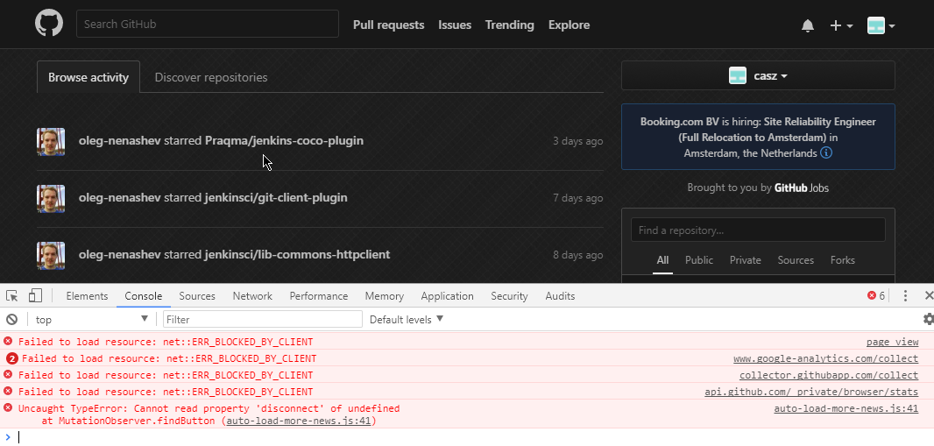
Task: Open the Booking.com hiring job ad
Action: pyautogui.click(x=758, y=137)
